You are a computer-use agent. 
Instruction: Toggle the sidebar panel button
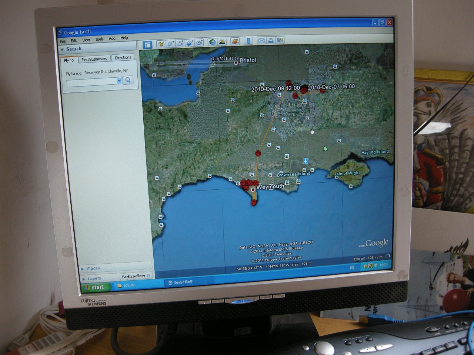tap(147, 45)
